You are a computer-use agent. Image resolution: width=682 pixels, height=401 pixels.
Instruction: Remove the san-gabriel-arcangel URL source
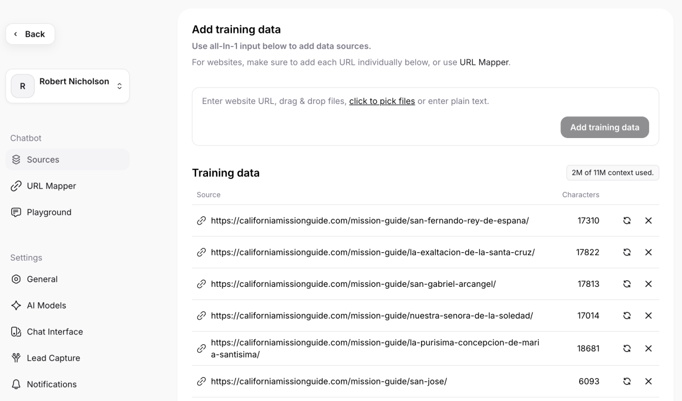pos(648,284)
